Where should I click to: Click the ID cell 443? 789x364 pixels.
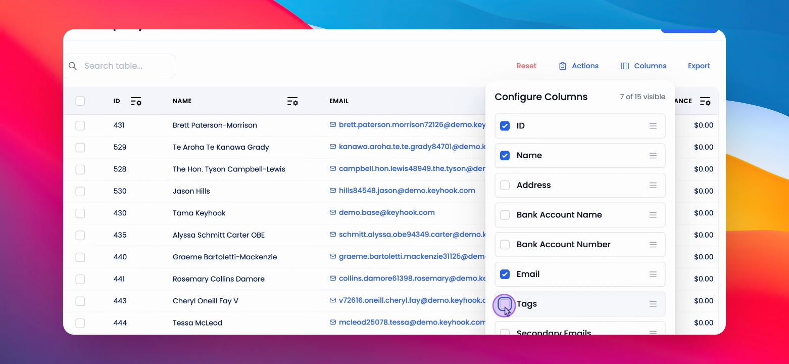(120, 301)
